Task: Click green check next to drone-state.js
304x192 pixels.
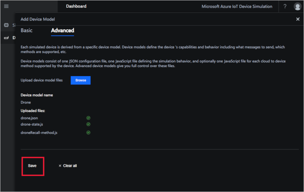Action: click(x=88, y=124)
